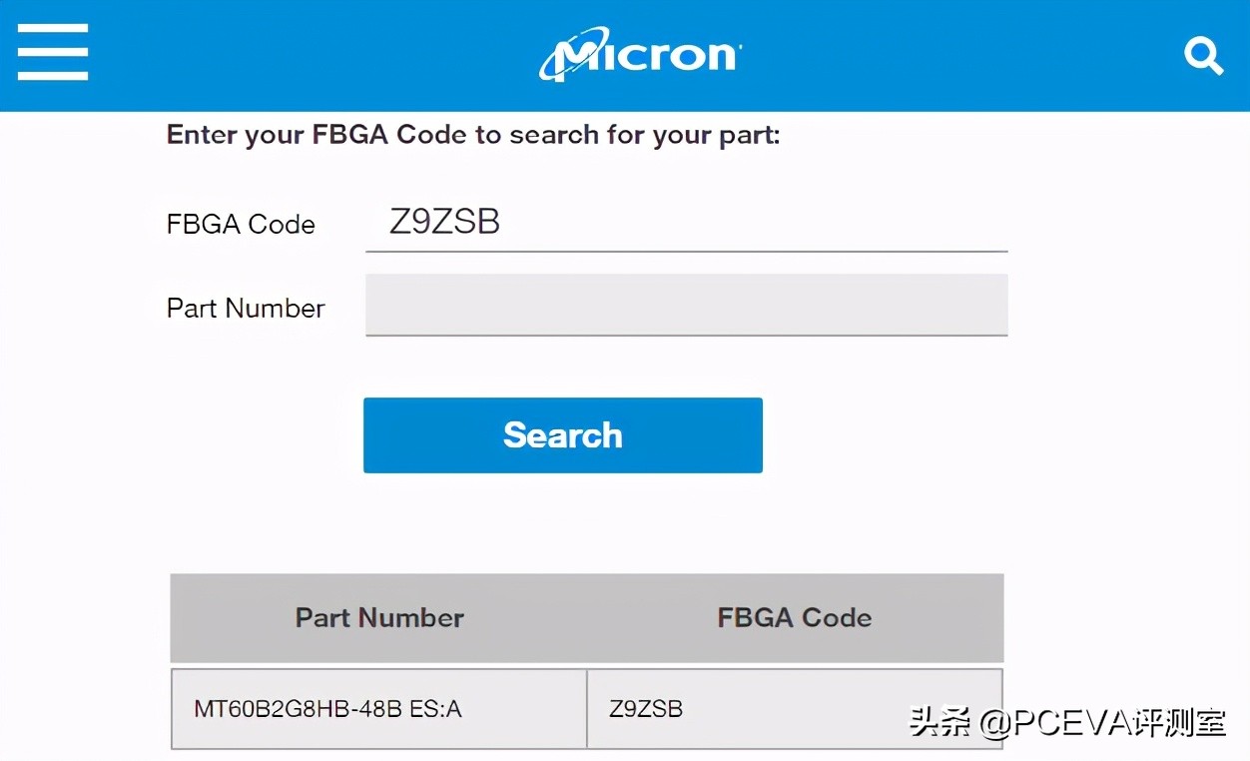Screen dimensions: 1250x761
Task: Focus the FBGA Code input field
Action: tap(686, 222)
